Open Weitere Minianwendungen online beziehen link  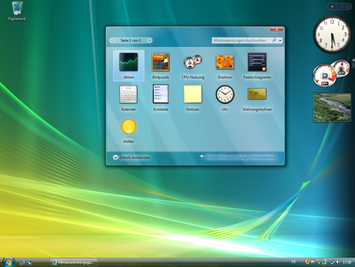238,157
